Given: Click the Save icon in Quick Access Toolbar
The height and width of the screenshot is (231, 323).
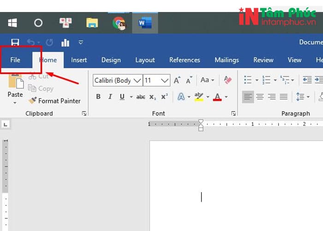Looking at the screenshot, I should coord(15,43).
